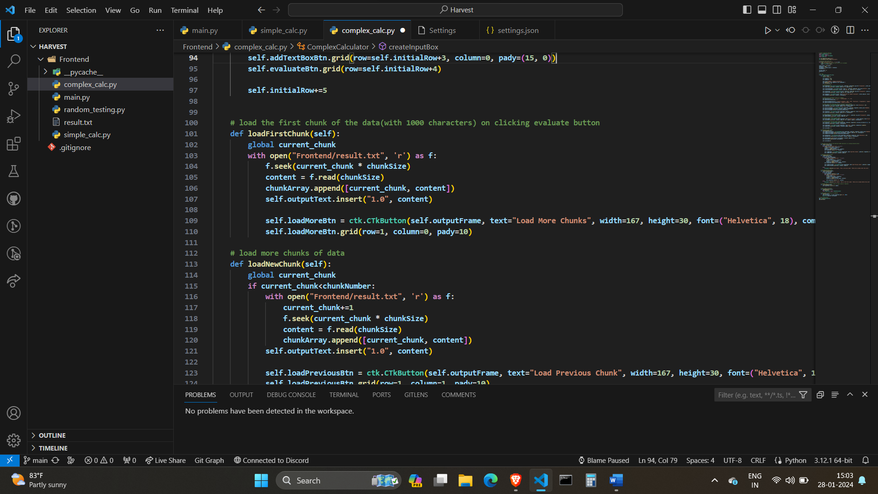Switch to the settings.json tab
878x494 pixels.
click(x=517, y=30)
